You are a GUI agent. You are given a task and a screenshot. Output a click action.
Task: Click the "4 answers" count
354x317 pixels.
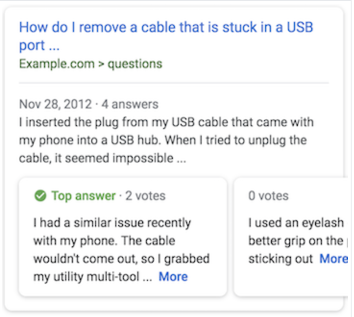131,104
